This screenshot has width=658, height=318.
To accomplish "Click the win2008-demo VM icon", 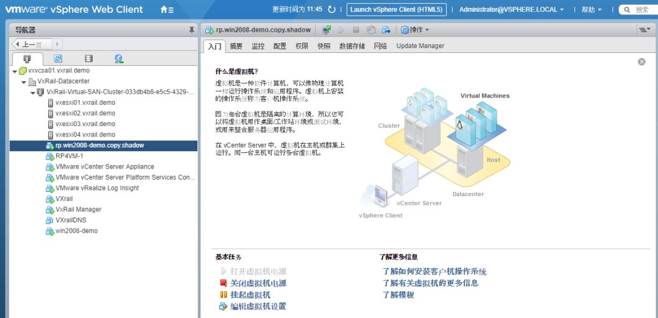I will tap(50, 231).
